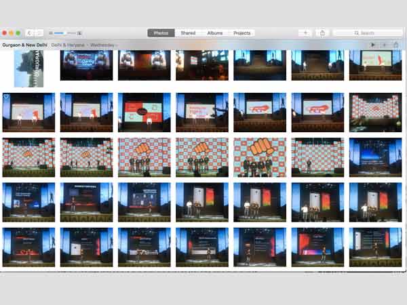Open the Shared tab
Viewport: 407px width, 305px height.
pyautogui.click(x=188, y=33)
